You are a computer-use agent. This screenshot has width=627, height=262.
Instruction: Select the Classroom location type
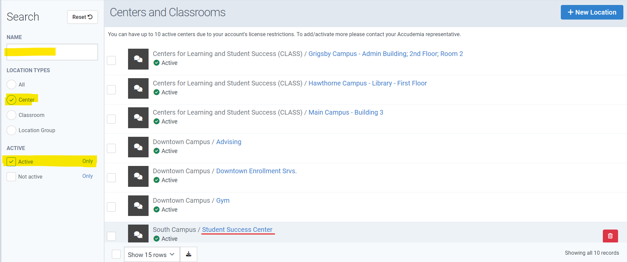tap(12, 115)
